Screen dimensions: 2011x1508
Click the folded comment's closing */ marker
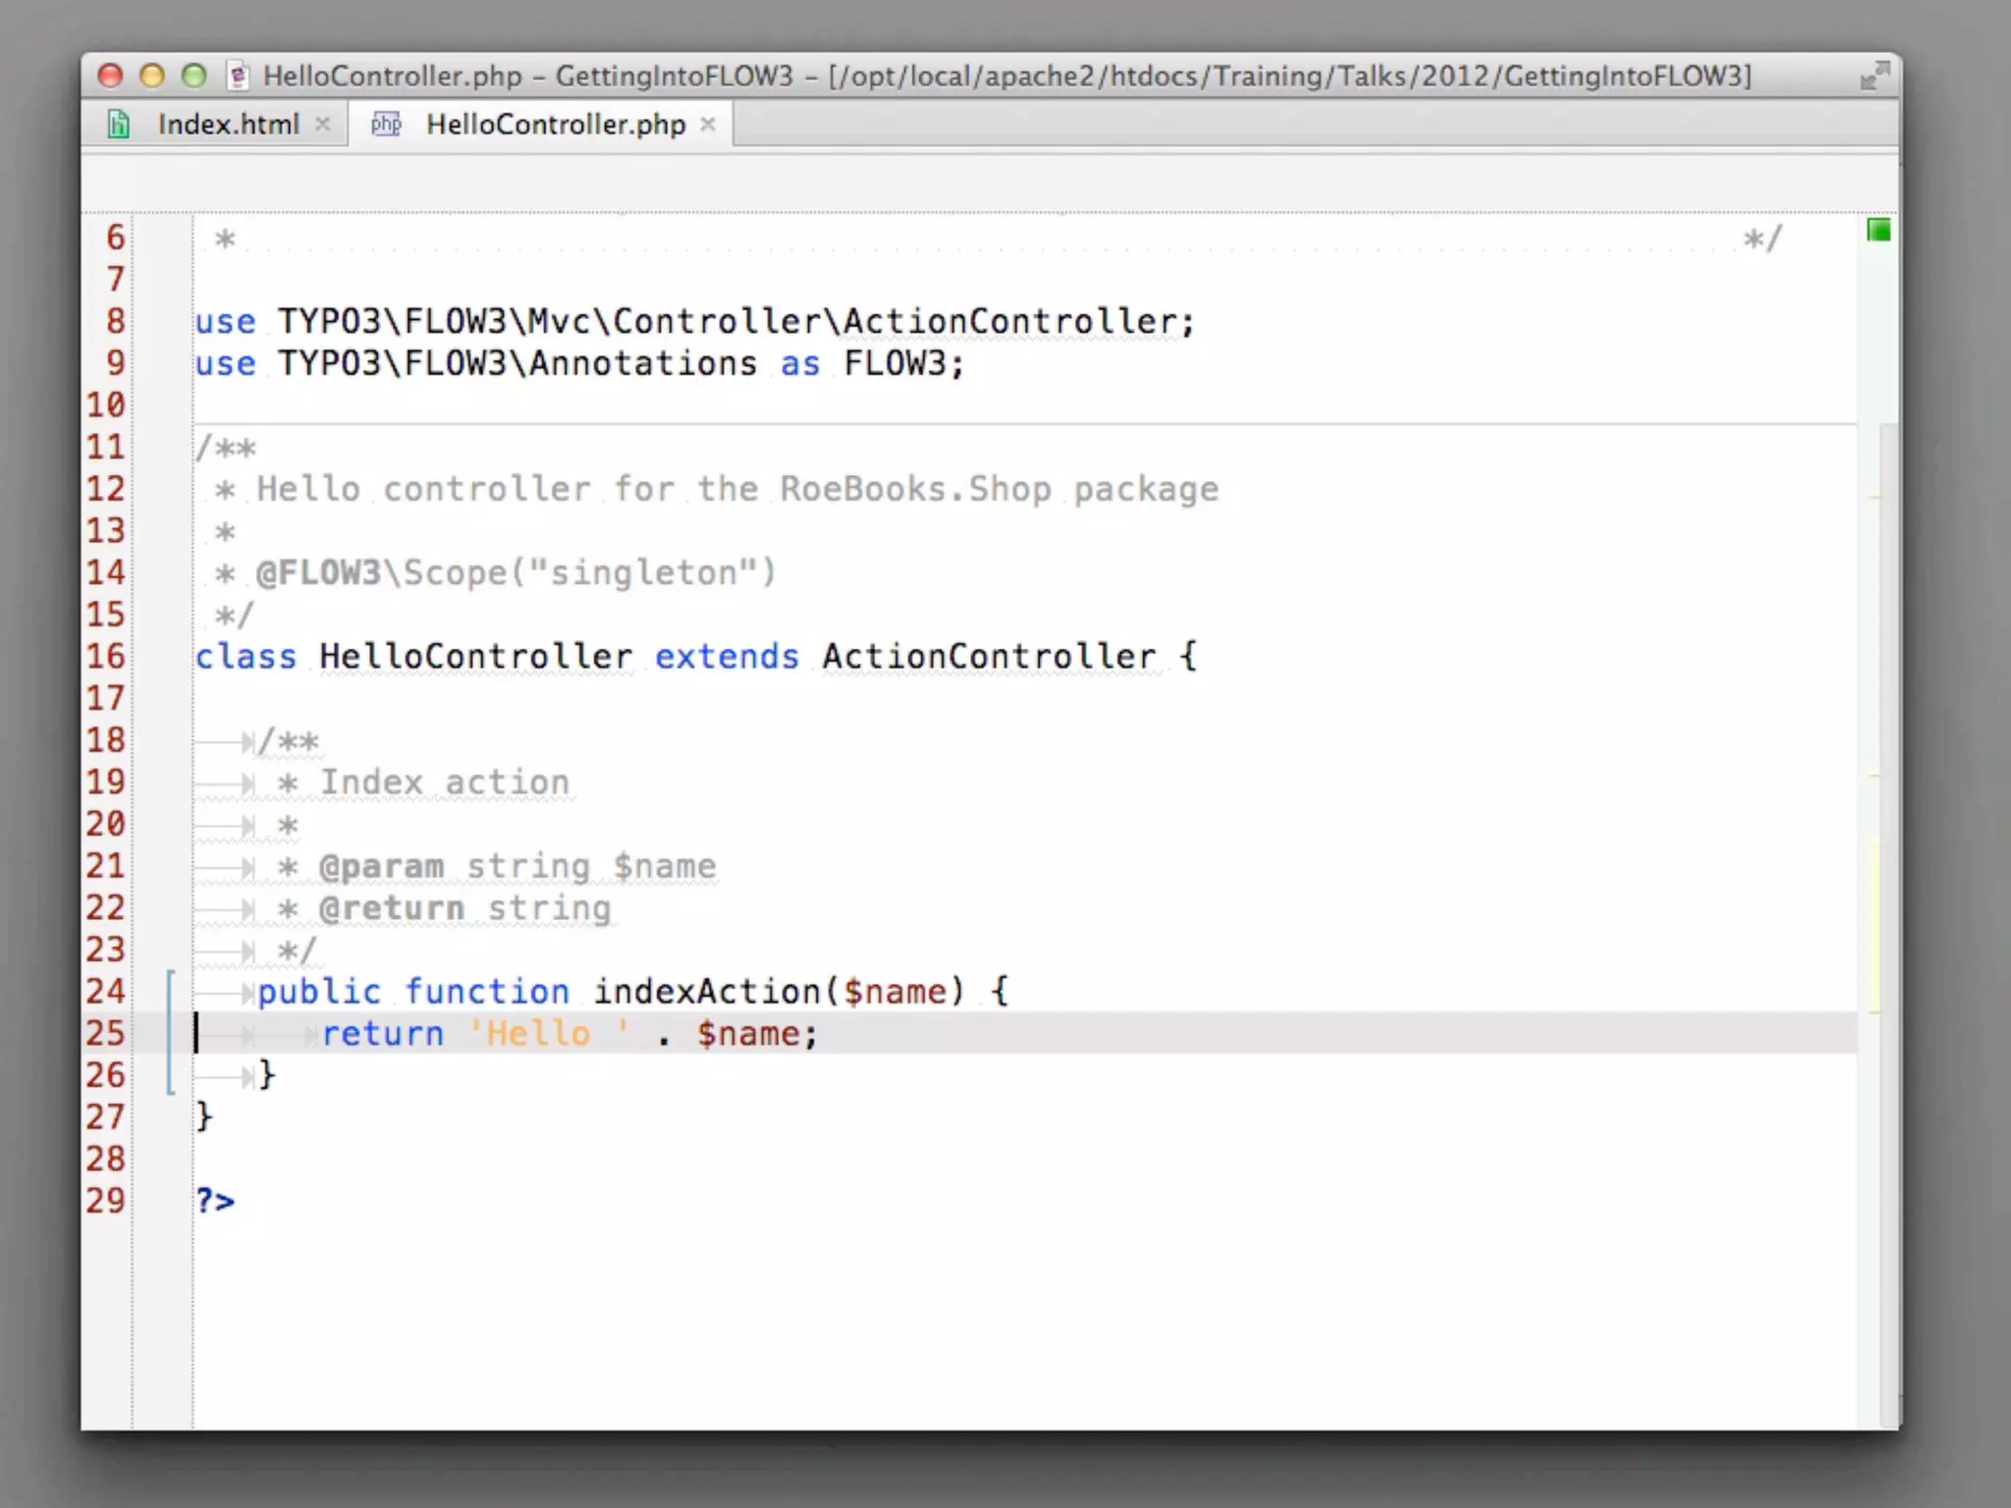1762,240
